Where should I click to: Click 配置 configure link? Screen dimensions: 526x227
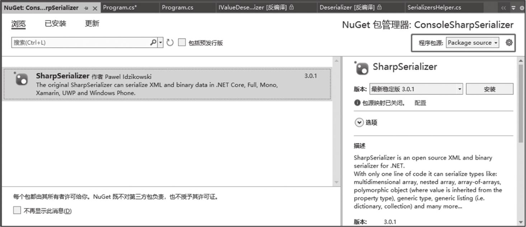tap(420, 103)
